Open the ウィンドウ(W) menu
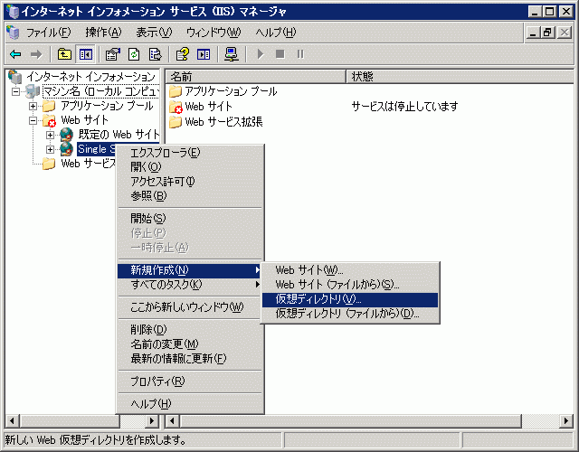 click(x=214, y=33)
